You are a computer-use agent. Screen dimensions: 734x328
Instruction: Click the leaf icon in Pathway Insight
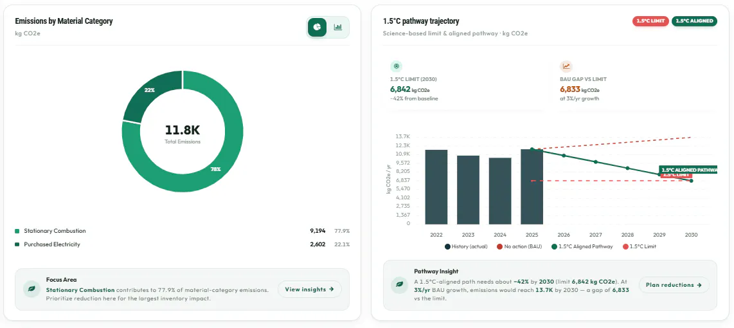tap(399, 285)
